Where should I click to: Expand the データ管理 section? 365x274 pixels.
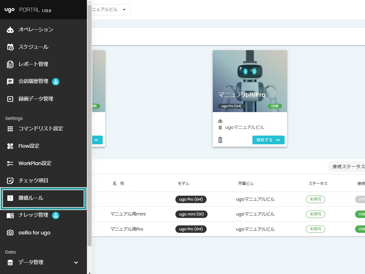point(75,262)
